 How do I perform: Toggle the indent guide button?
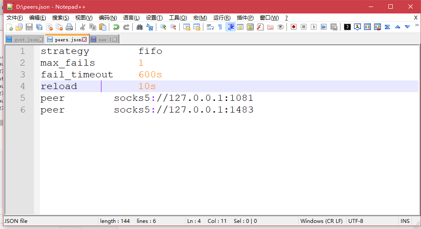point(230,27)
